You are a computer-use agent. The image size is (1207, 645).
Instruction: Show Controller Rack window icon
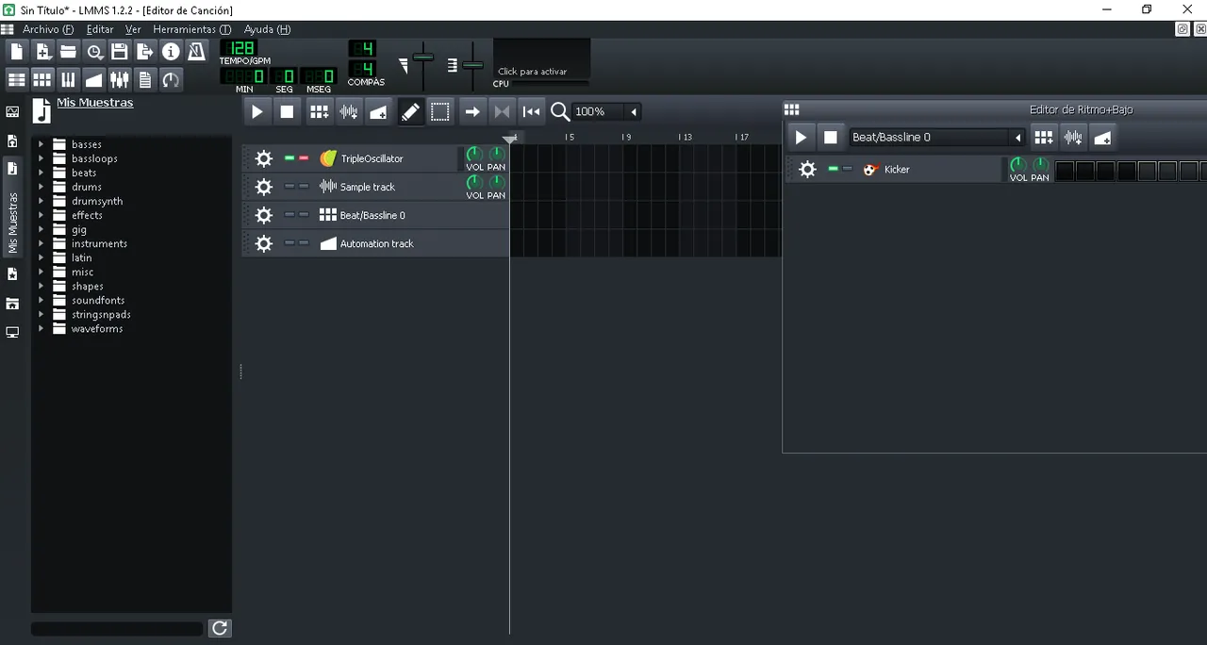coord(171,79)
